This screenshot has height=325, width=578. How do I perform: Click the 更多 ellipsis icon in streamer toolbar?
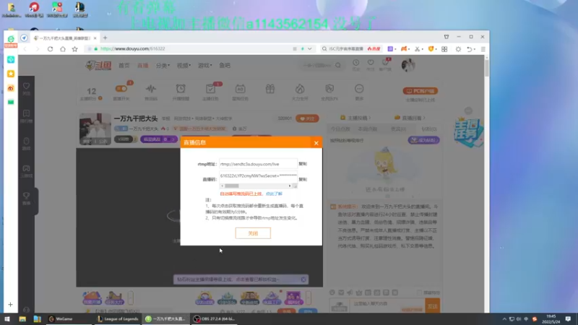point(359,89)
